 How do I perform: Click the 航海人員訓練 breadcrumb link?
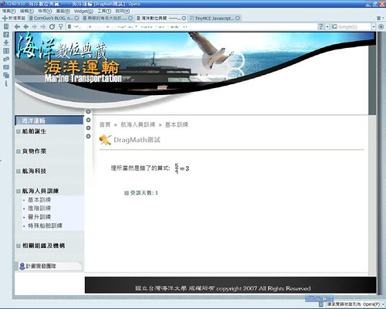138,124
